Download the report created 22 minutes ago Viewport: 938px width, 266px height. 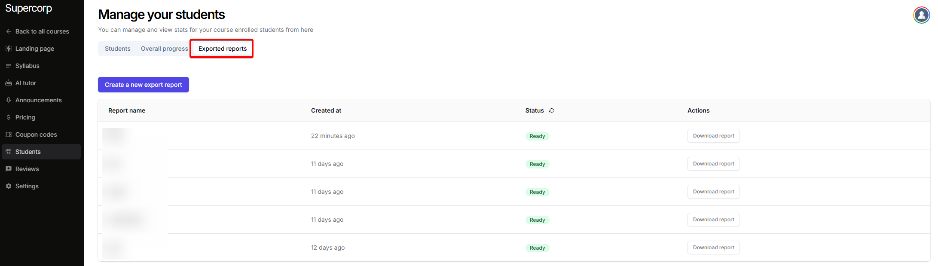click(x=713, y=136)
